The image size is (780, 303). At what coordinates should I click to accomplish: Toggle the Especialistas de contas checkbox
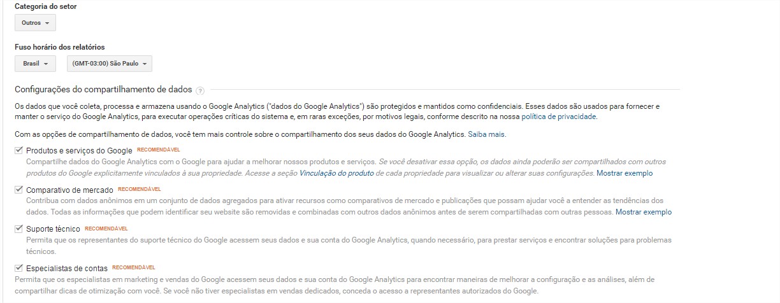[18, 268]
